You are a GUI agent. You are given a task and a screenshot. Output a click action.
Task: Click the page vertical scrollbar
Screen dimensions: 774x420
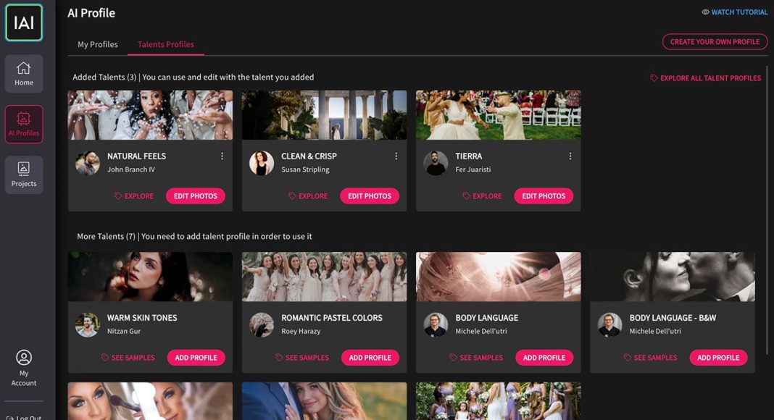tap(767, 209)
